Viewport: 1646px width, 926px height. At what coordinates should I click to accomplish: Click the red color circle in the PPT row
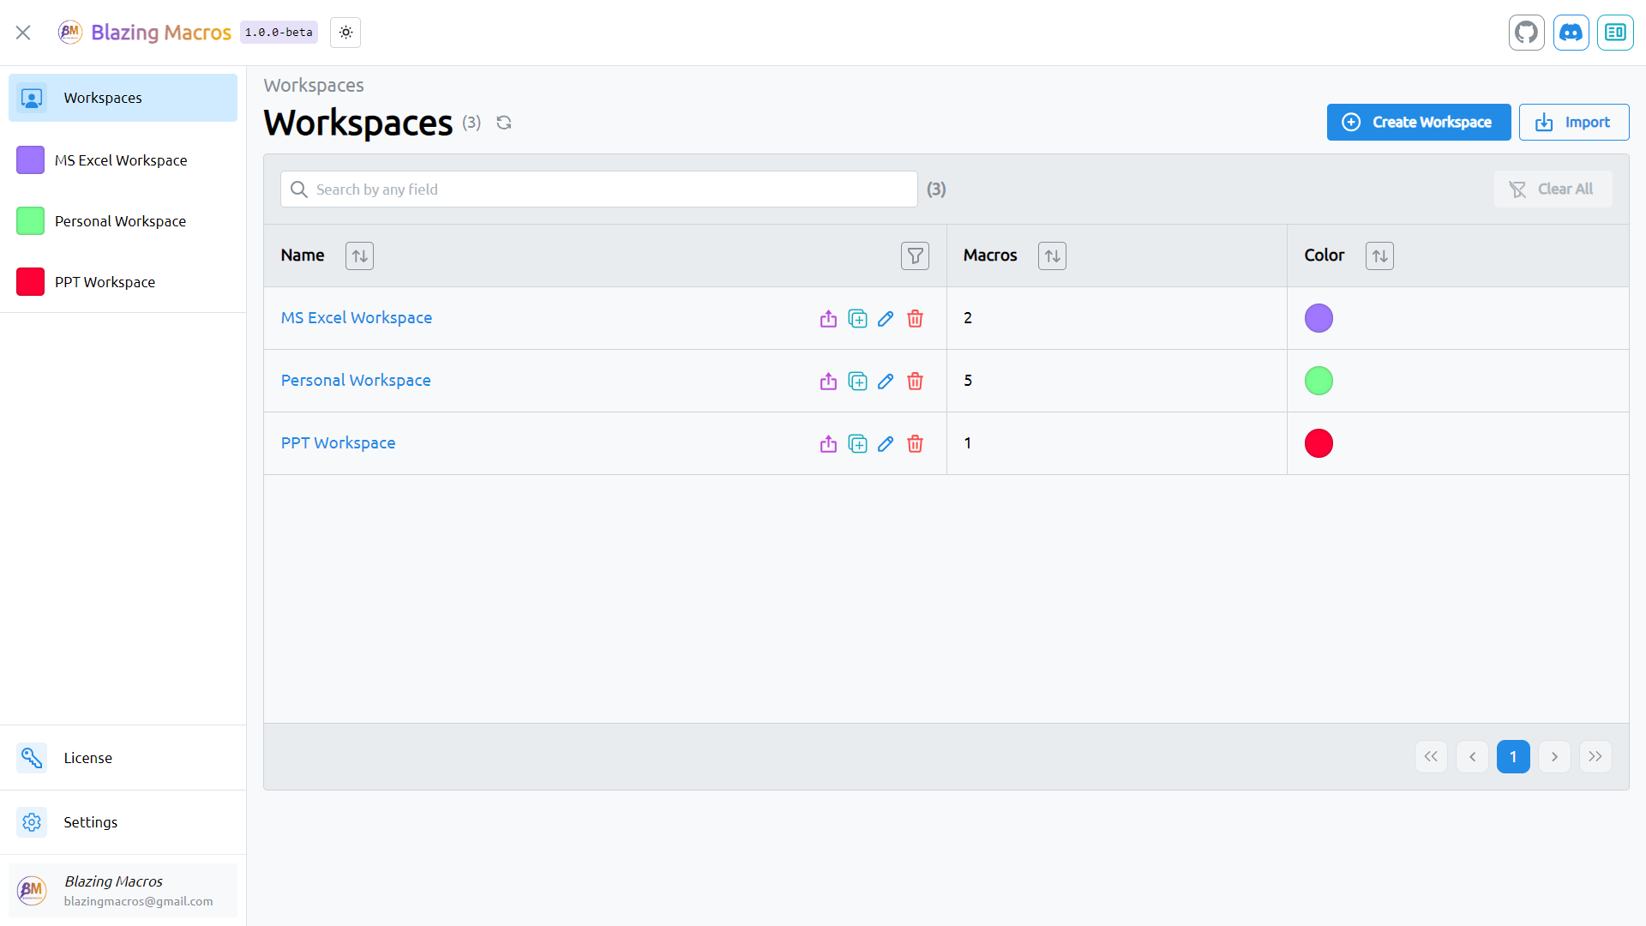tap(1319, 443)
